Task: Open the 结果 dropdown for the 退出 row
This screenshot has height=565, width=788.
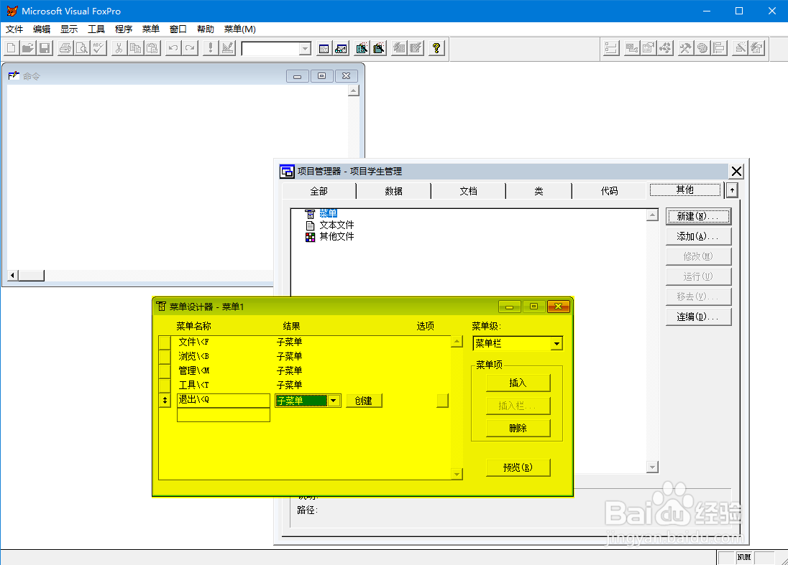Action: (333, 401)
